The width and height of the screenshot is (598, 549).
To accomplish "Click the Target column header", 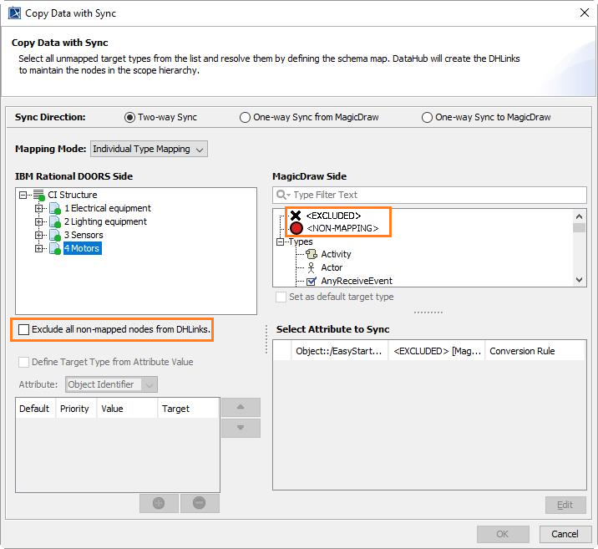I will pyautogui.click(x=189, y=409).
